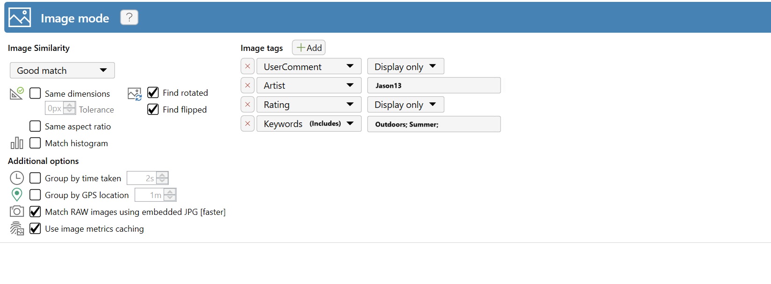Click the GPS location pin icon
The height and width of the screenshot is (284, 771).
point(17,195)
